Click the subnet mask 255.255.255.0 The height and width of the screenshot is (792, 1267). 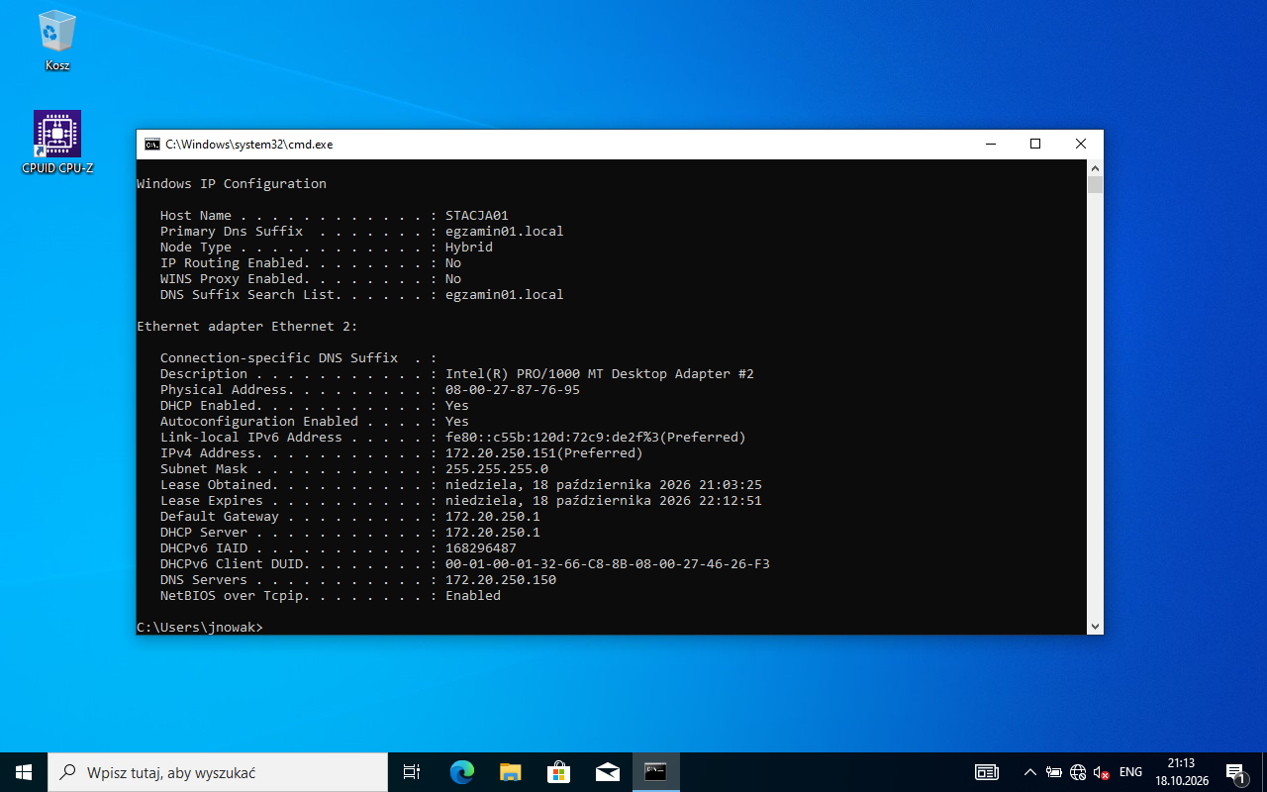click(x=497, y=469)
